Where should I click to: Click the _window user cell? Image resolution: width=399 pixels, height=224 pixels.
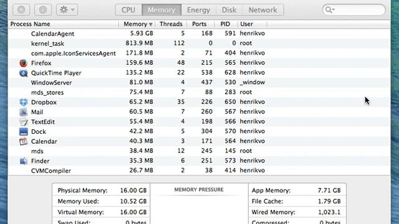point(252,82)
